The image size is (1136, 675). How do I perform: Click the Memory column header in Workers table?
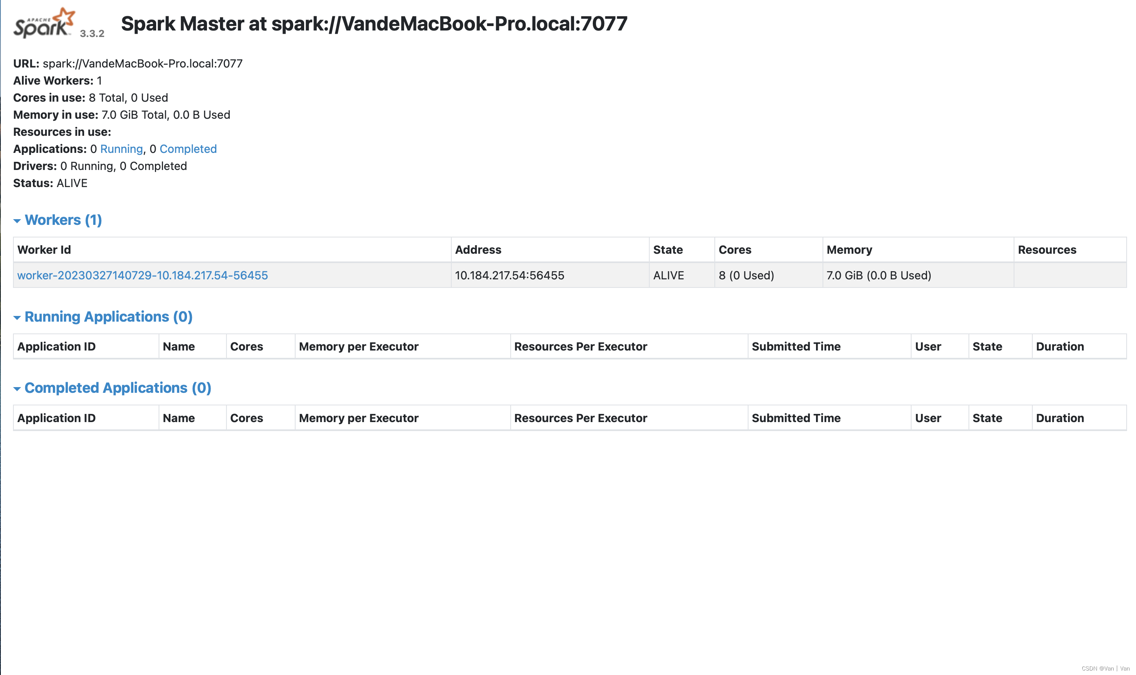point(849,249)
